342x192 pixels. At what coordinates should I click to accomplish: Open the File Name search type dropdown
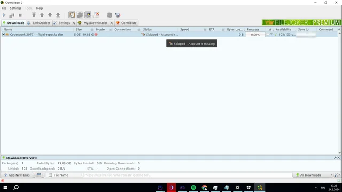[65, 175]
